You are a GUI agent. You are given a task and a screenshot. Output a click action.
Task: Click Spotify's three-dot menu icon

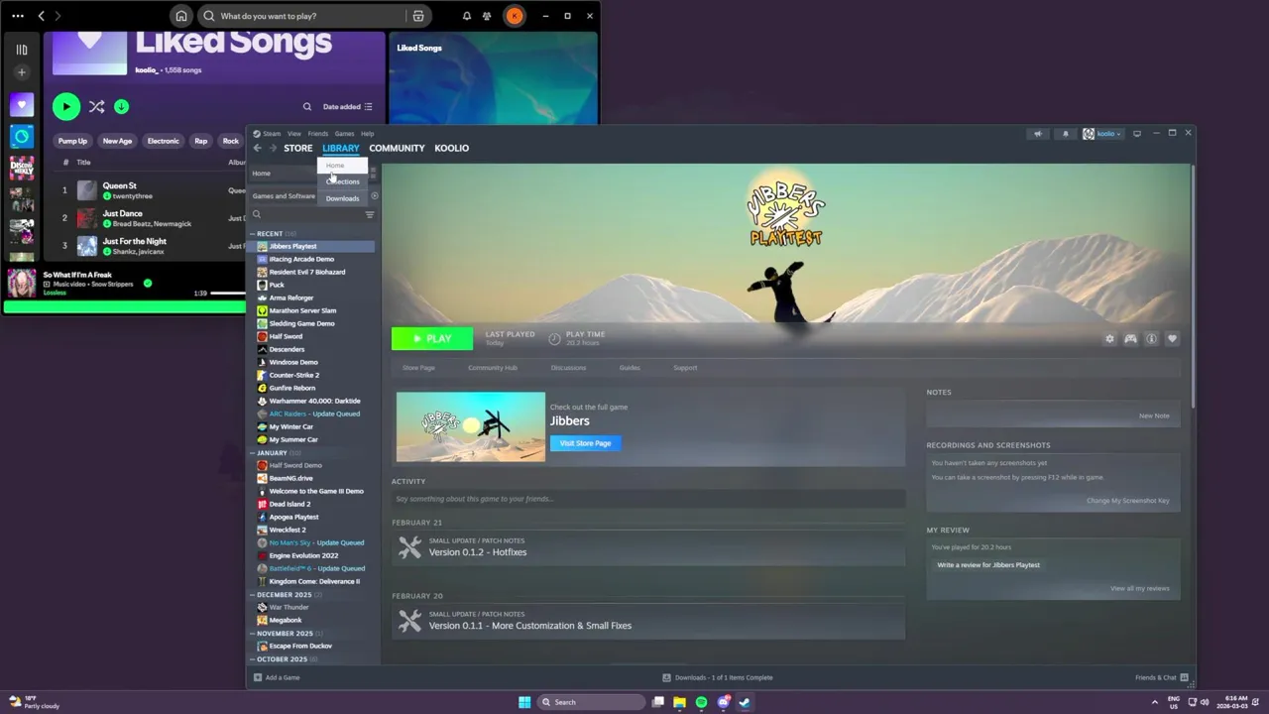tap(18, 16)
